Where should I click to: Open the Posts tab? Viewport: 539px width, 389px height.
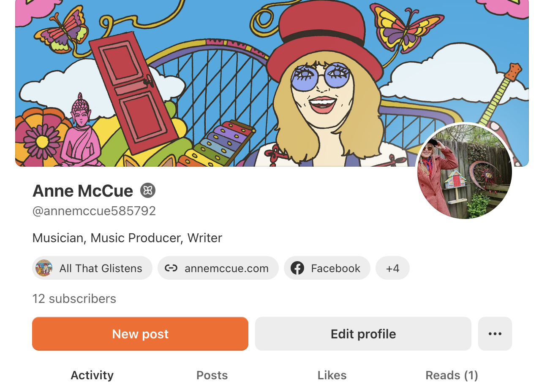tap(212, 375)
